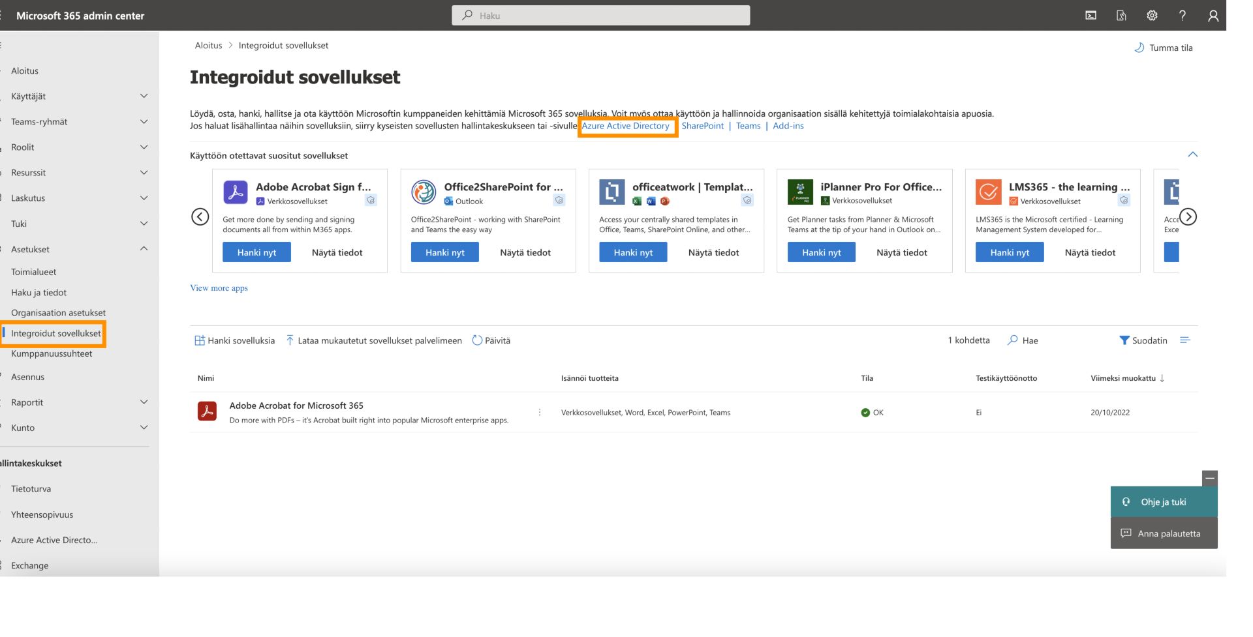Click the SharePoint link

coord(703,126)
